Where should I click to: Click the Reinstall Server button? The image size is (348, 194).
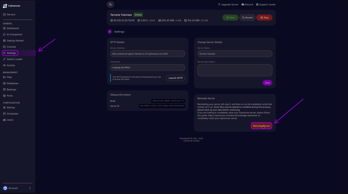pos(261,126)
